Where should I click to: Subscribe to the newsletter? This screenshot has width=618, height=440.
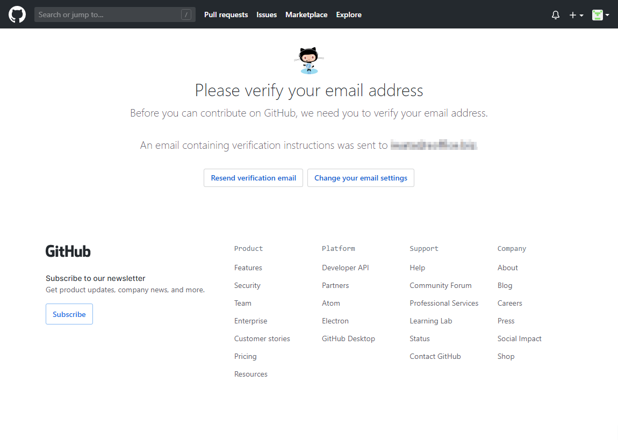(69, 314)
